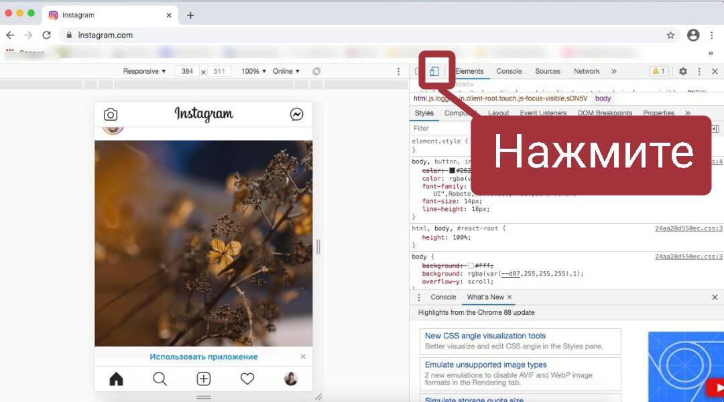Click 'Использовать приложение' link
724x402 pixels.
coord(204,356)
